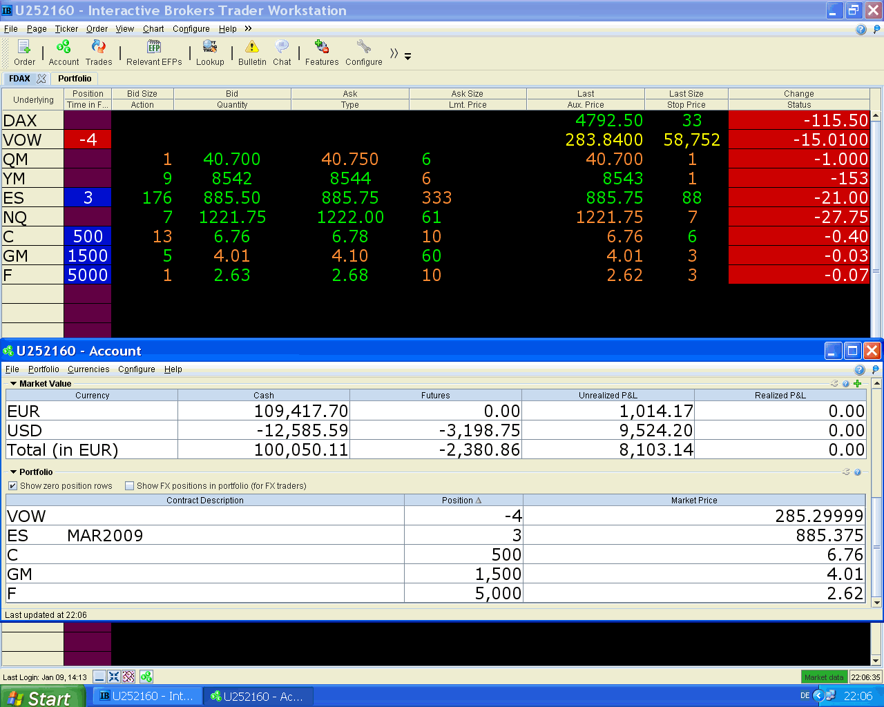Open the Account window from toolbar
Screen dimensions: 884x707
[x=64, y=52]
